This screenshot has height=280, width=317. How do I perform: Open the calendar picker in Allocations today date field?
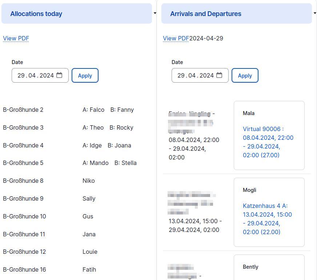tap(59, 75)
